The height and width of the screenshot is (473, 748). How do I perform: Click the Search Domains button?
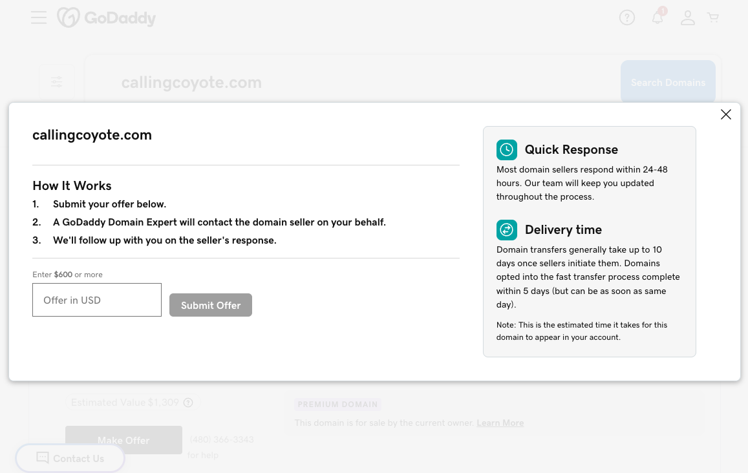tap(668, 83)
